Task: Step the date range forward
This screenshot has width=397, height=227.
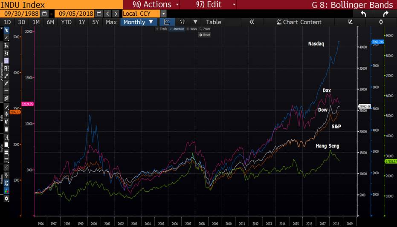Action: click(116, 14)
